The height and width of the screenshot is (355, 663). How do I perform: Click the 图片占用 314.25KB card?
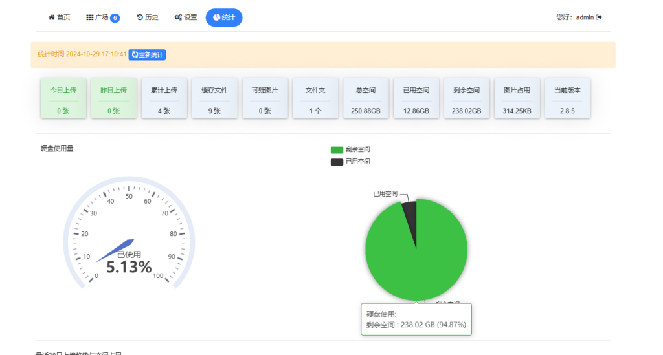pos(517,98)
